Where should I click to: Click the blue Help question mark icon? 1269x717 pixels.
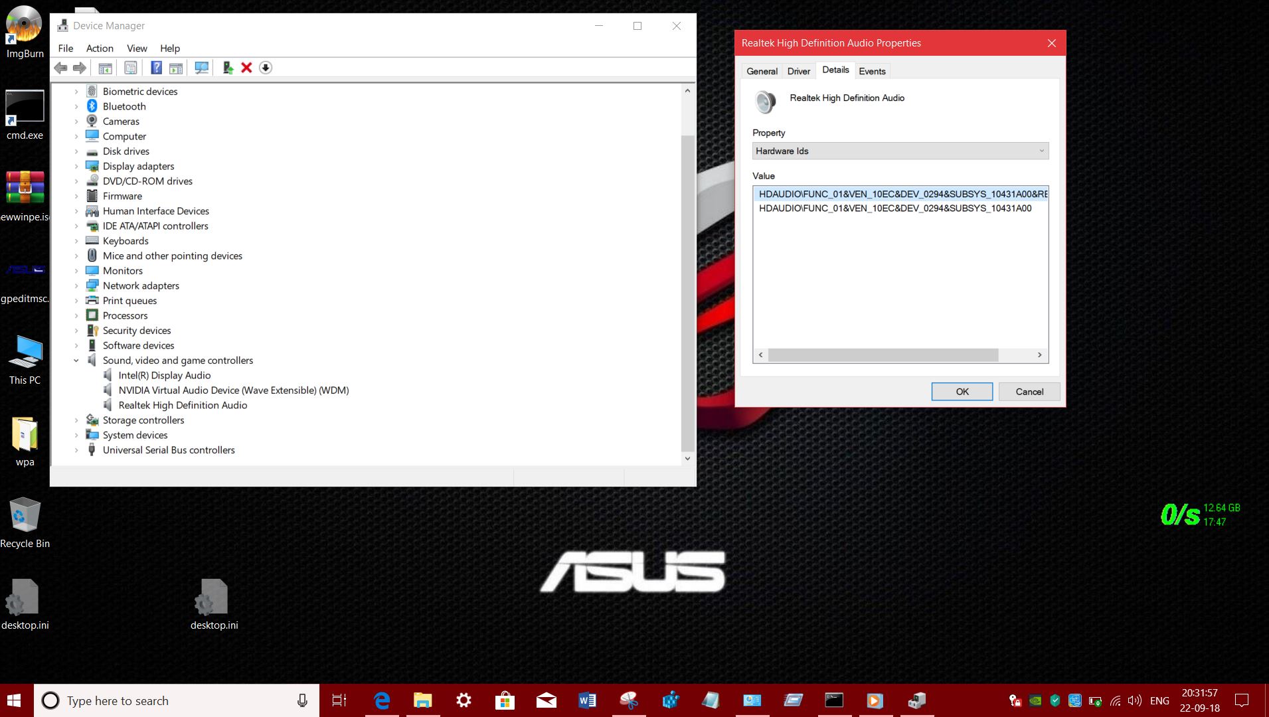[156, 68]
